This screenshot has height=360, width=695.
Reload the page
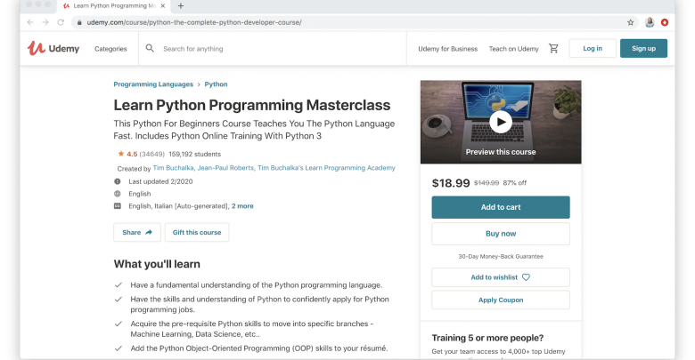61,22
